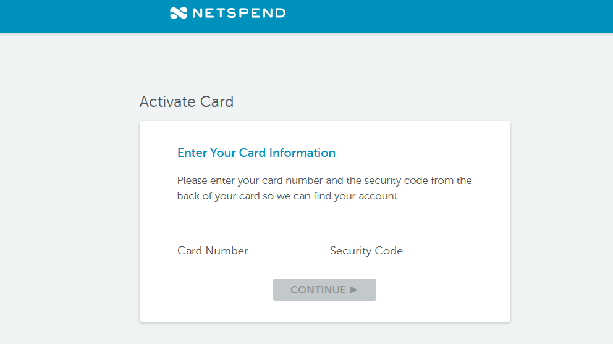
Task: Focus the Card Number input field
Action: coord(248,251)
